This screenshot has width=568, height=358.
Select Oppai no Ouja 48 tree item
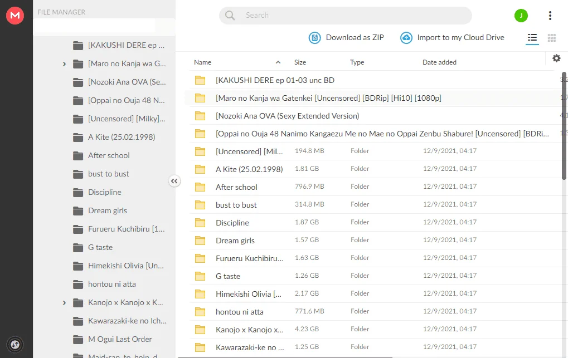pos(119,101)
